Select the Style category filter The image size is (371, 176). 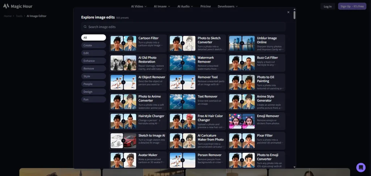tap(93, 76)
